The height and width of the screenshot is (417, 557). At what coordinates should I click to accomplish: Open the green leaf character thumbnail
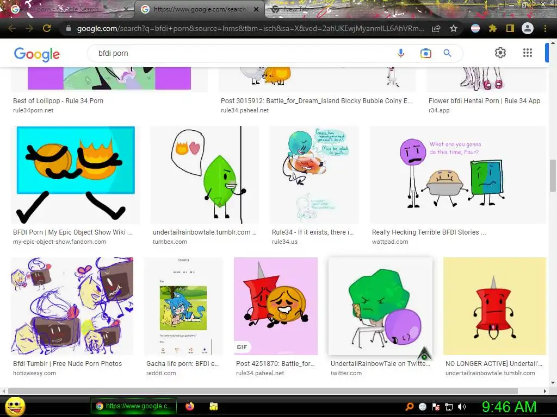205,174
